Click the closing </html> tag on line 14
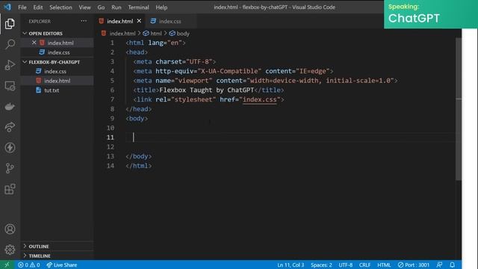Screen dimensions: 478x269 pos(139,166)
